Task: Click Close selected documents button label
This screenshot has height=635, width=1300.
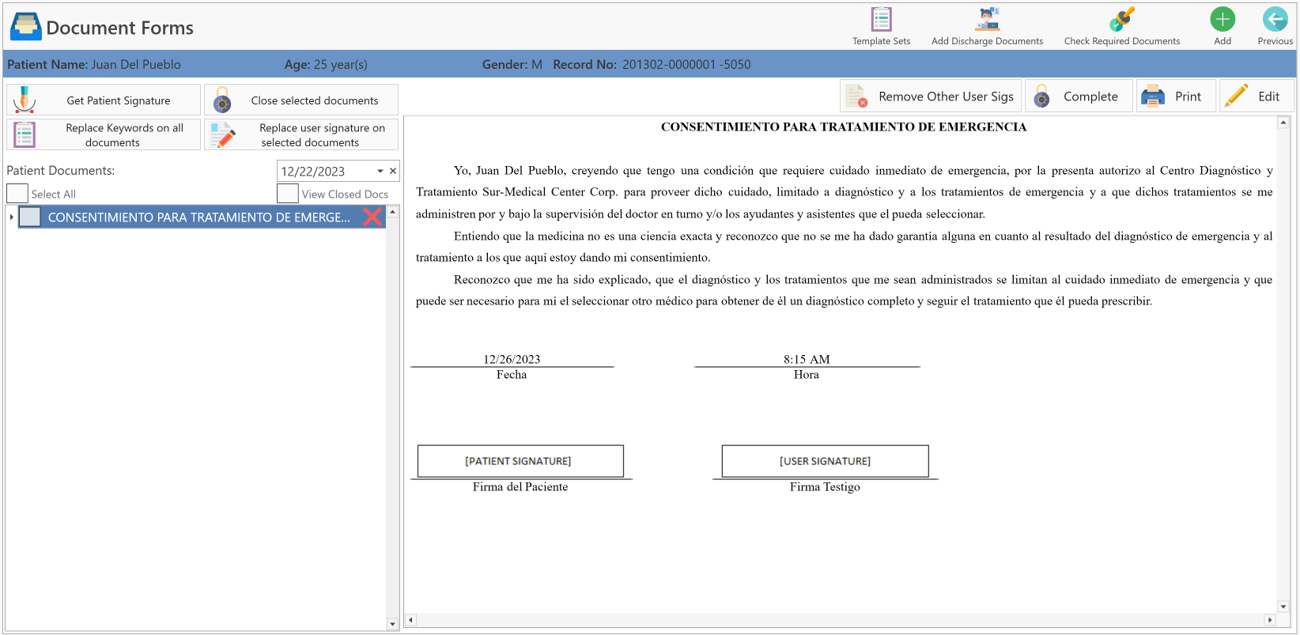Action: pos(315,100)
